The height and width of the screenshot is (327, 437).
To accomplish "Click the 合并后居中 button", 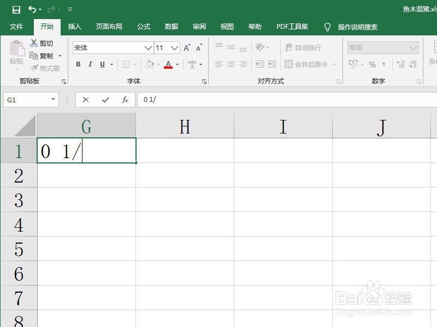I will pyautogui.click(x=306, y=64).
